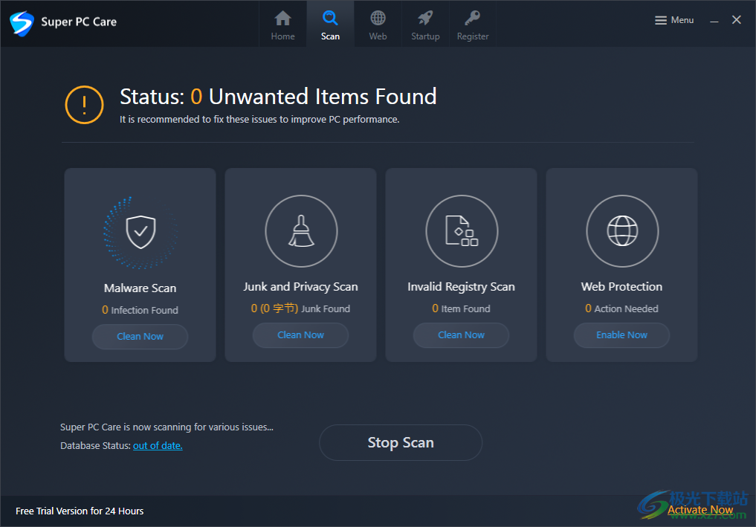Click the scanning for various issues message
This screenshot has width=756, height=527.
tap(167, 427)
